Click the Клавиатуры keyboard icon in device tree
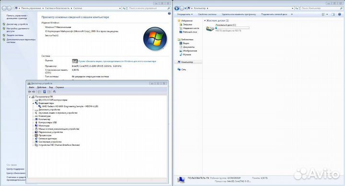The width and height of the screenshot is (345, 186). tap(36, 116)
